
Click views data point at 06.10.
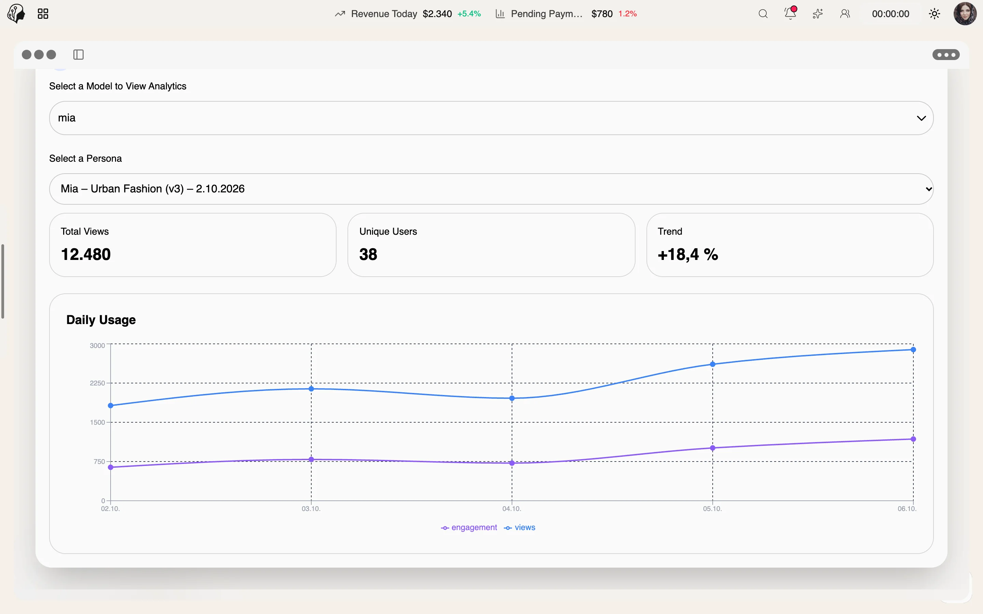coord(913,350)
